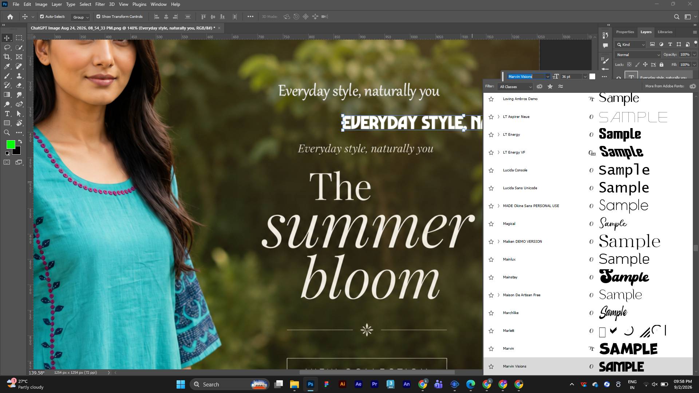This screenshot has height=393, width=699.
Task: Select the Crop tool
Action: [x=7, y=57]
